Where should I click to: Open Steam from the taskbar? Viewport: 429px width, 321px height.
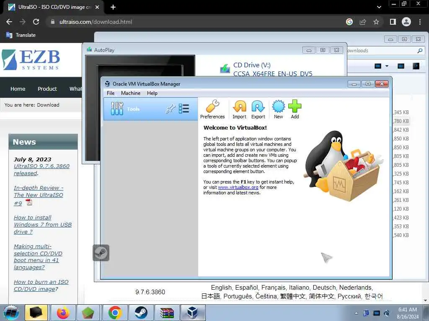(141, 313)
